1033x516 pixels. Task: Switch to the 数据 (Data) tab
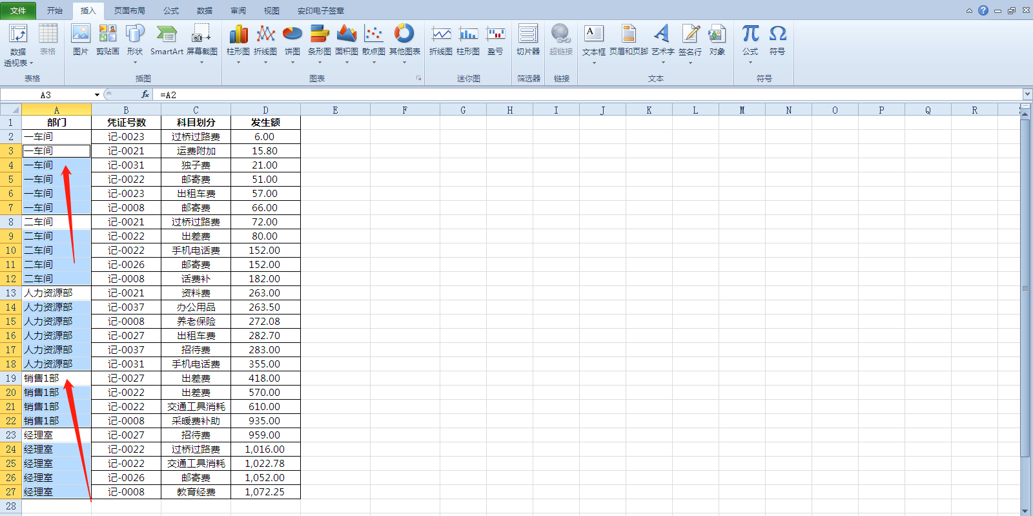pyautogui.click(x=205, y=10)
